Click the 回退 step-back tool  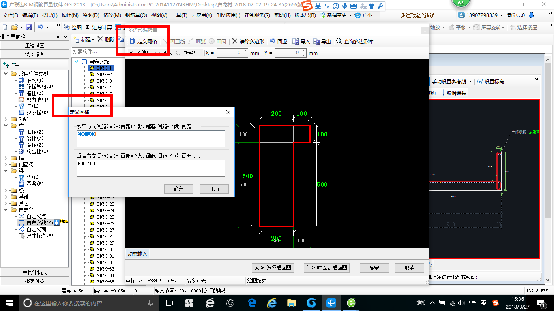(278, 41)
